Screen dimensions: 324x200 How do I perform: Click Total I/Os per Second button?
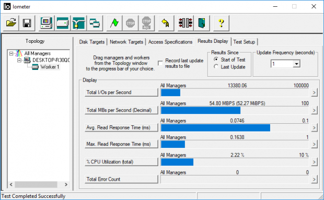click(x=121, y=92)
